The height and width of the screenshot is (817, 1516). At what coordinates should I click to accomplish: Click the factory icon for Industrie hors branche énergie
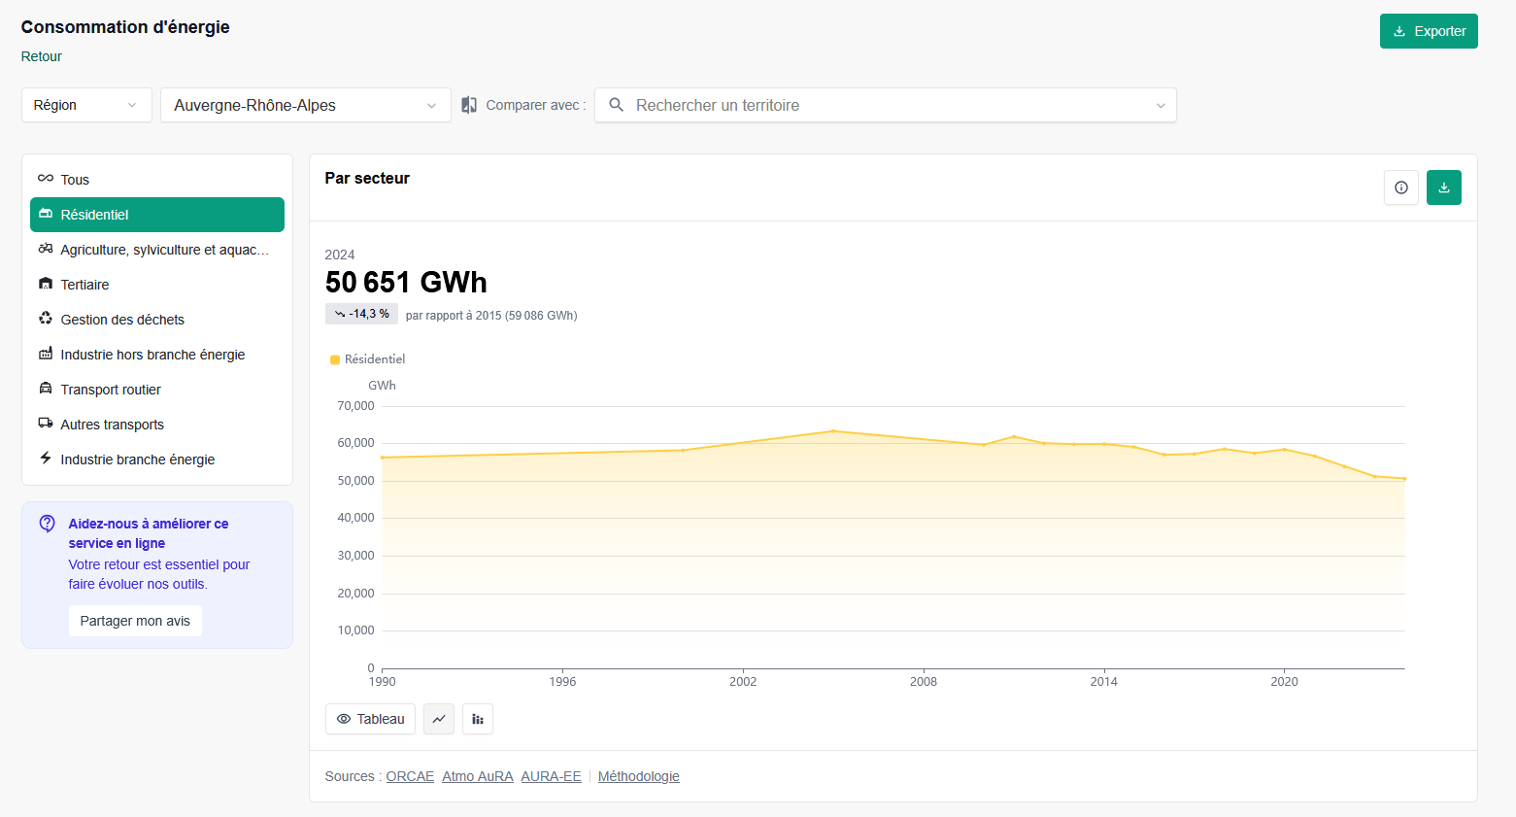click(x=46, y=354)
